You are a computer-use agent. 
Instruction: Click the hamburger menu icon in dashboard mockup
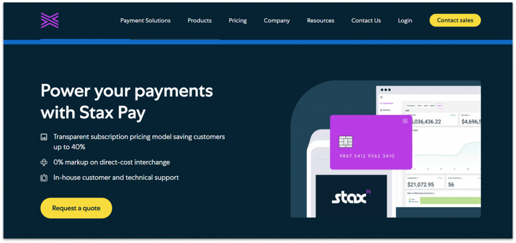point(381,97)
